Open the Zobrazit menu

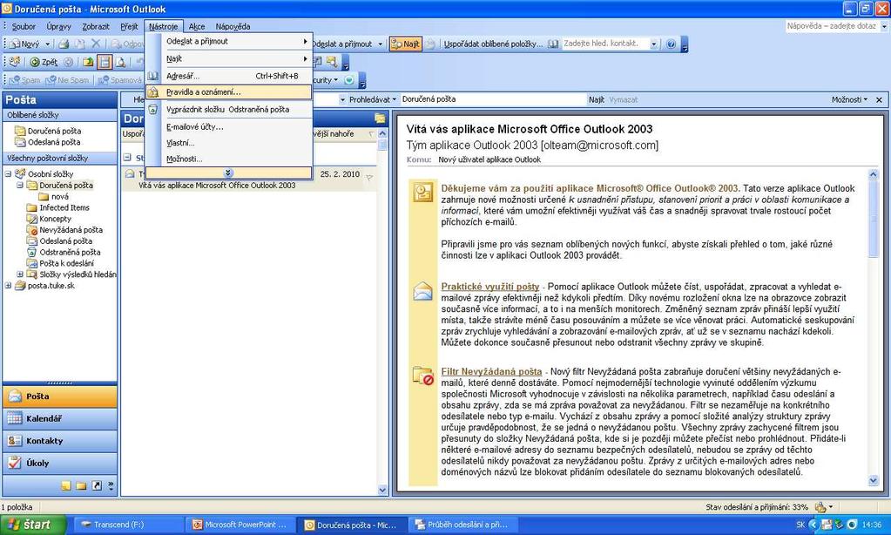(x=96, y=26)
